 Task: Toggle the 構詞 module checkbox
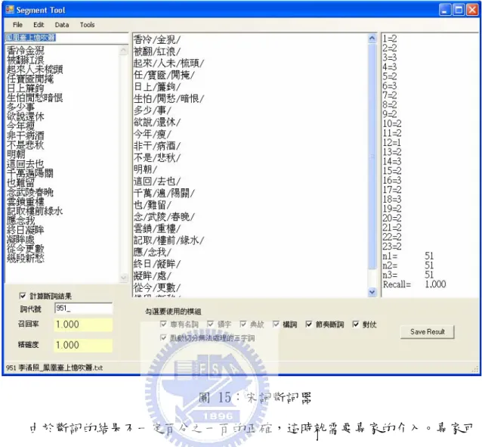coord(276,324)
